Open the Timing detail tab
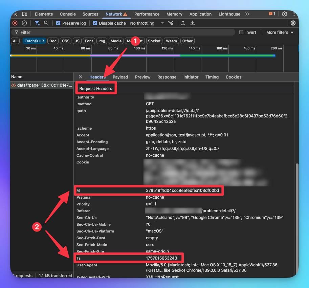309x288 pixels. click(212, 77)
